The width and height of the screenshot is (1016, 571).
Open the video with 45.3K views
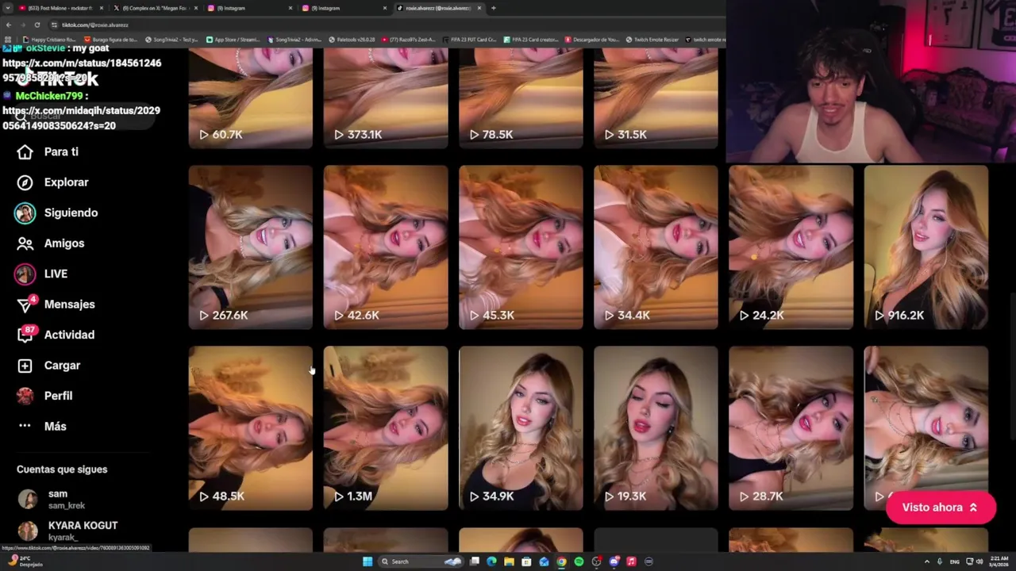521,247
